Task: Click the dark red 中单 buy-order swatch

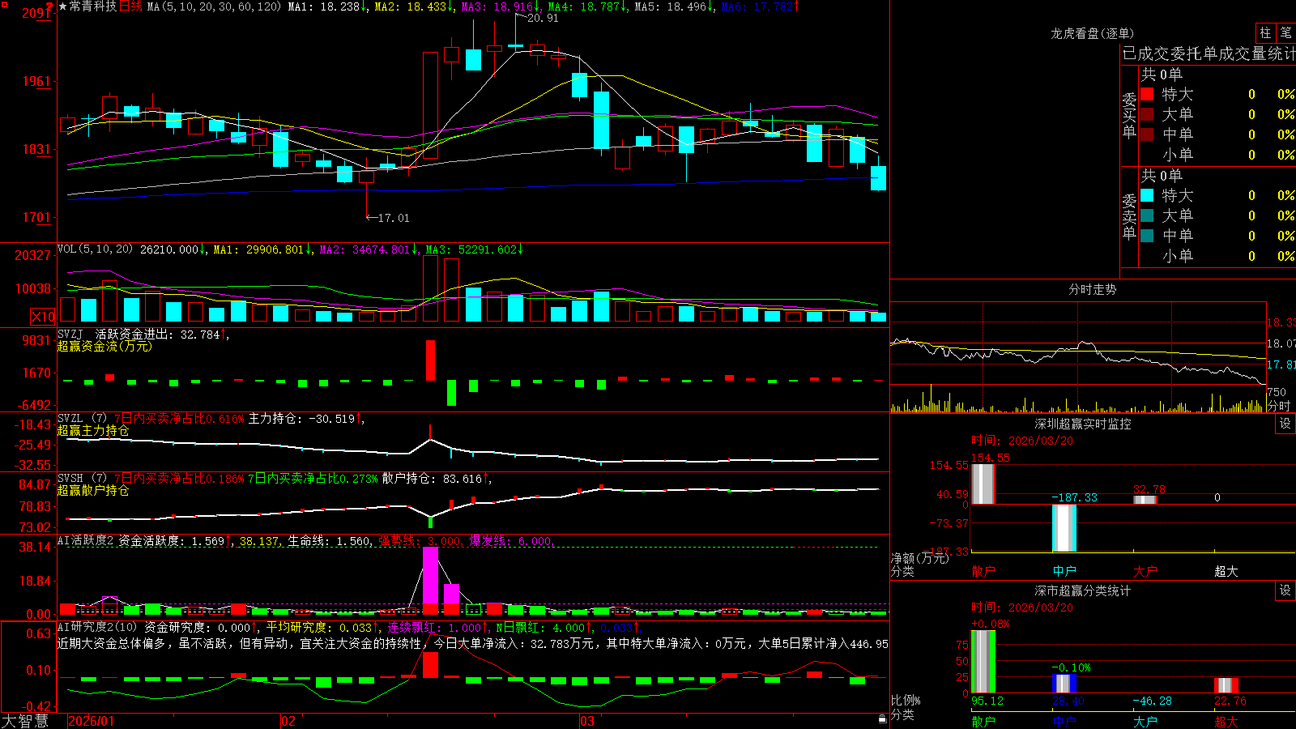Action: click(1147, 134)
